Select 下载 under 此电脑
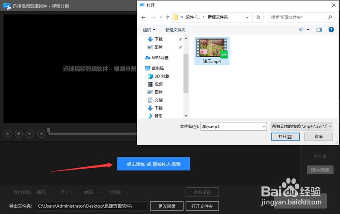Viewport: 340px width, 214px height. (x=158, y=108)
